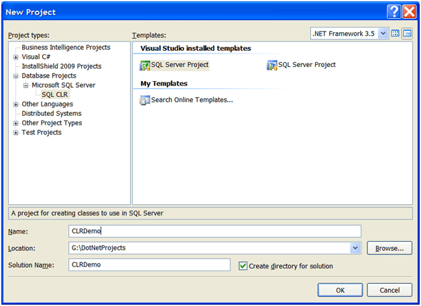Switch templates to small icons view

[408, 33]
